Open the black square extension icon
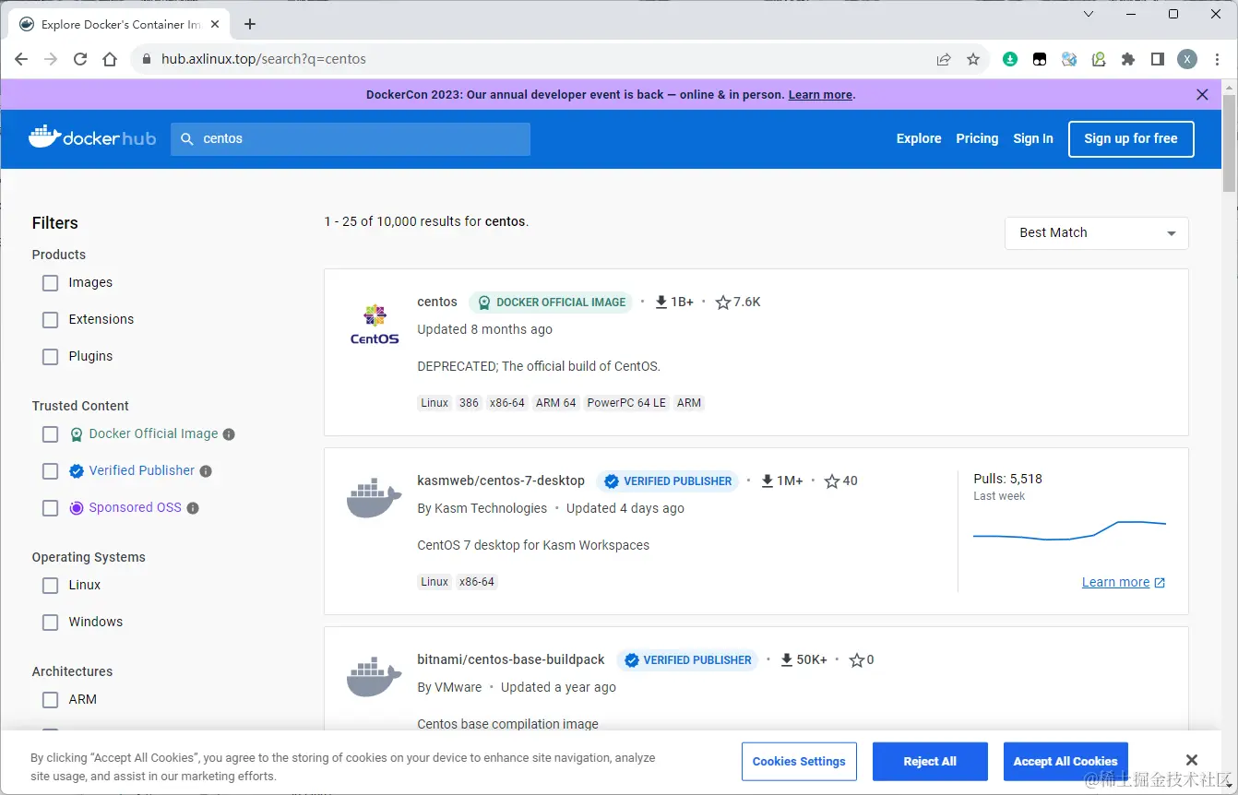The height and width of the screenshot is (795, 1238). pyautogui.click(x=1040, y=59)
